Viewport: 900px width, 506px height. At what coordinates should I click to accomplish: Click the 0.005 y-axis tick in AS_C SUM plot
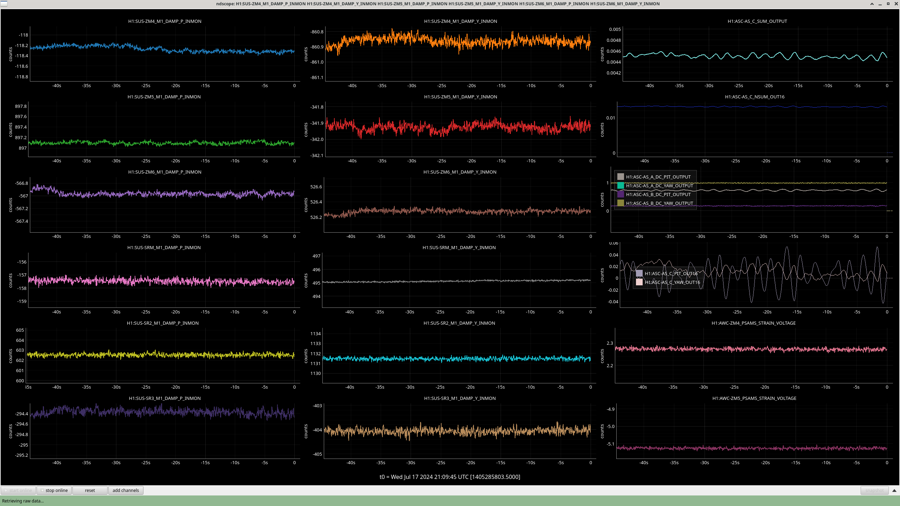pos(615,30)
